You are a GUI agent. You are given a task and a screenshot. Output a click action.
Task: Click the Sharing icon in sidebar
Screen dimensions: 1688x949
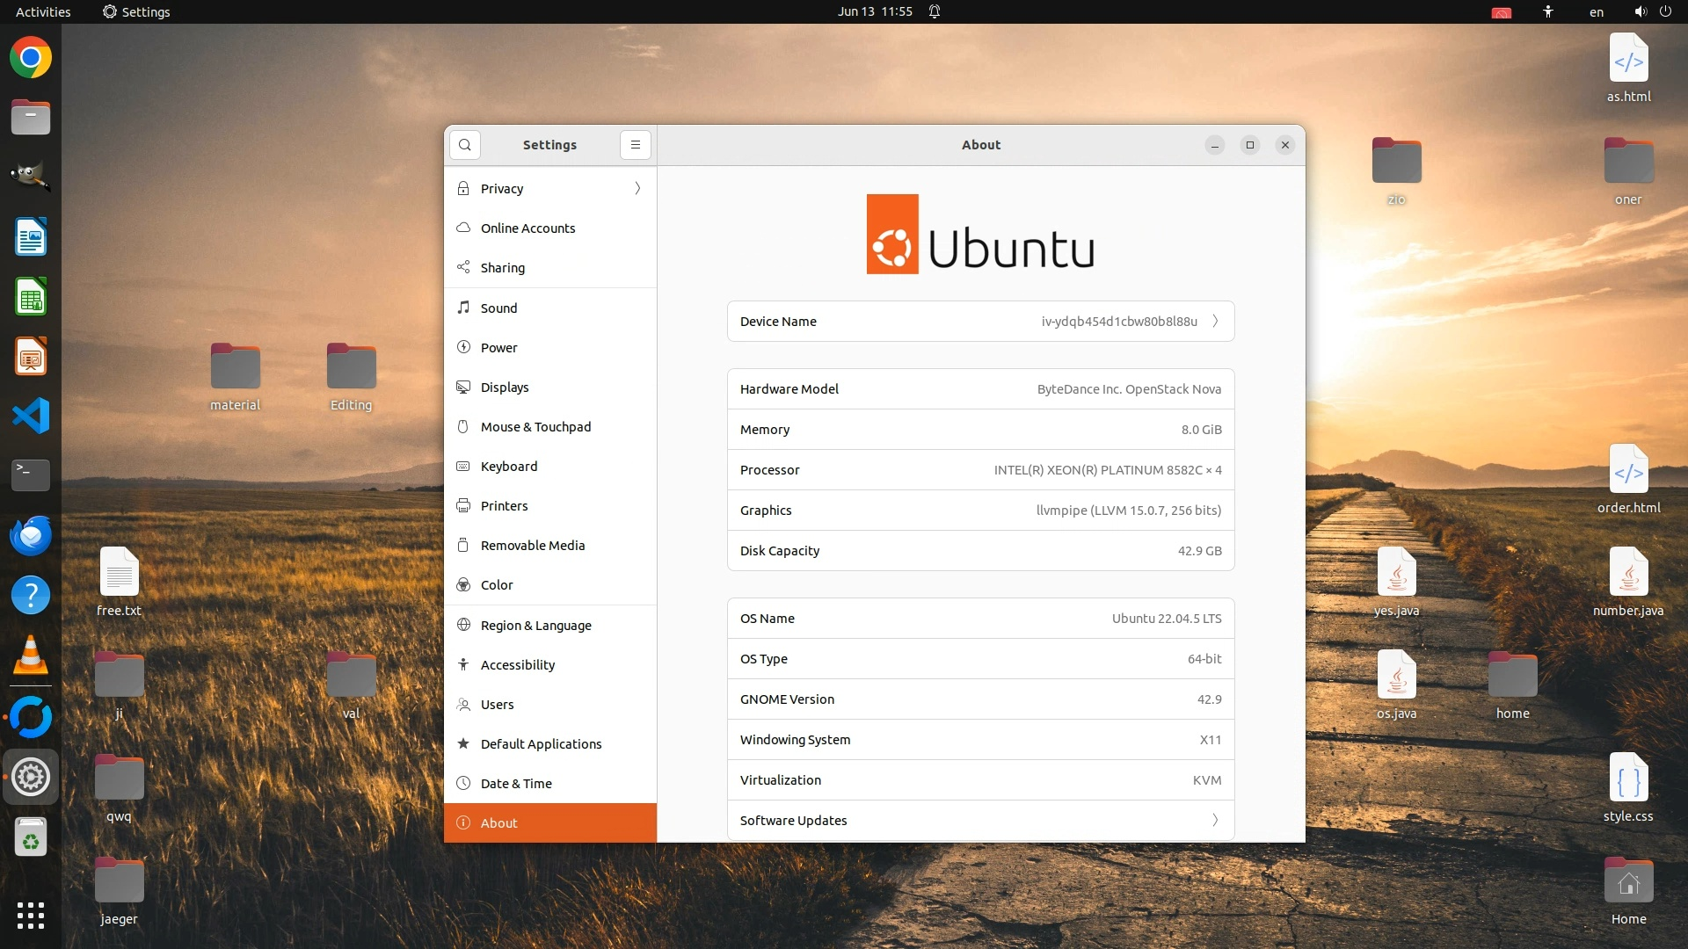click(463, 267)
